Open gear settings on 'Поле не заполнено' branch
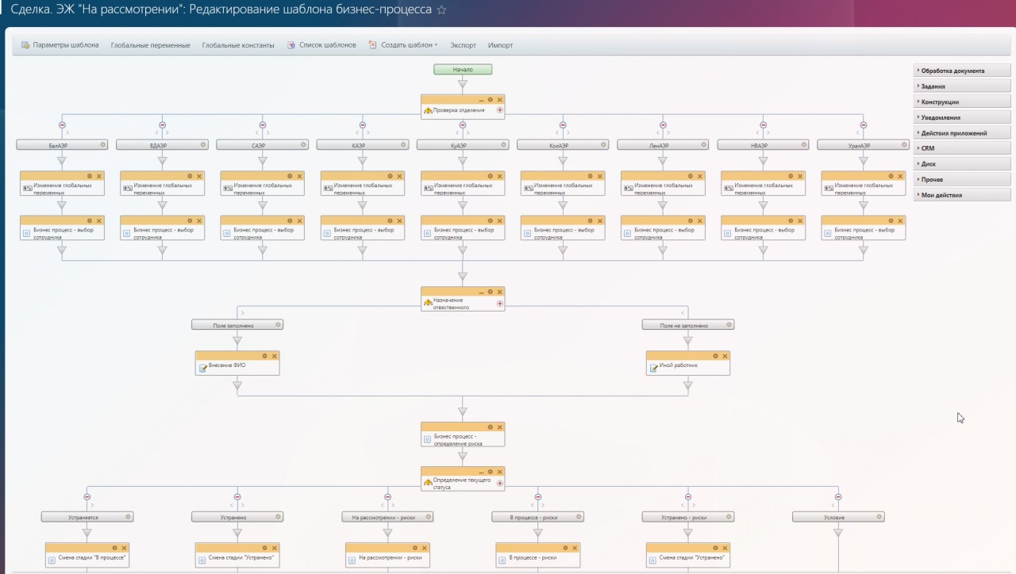 (730, 325)
